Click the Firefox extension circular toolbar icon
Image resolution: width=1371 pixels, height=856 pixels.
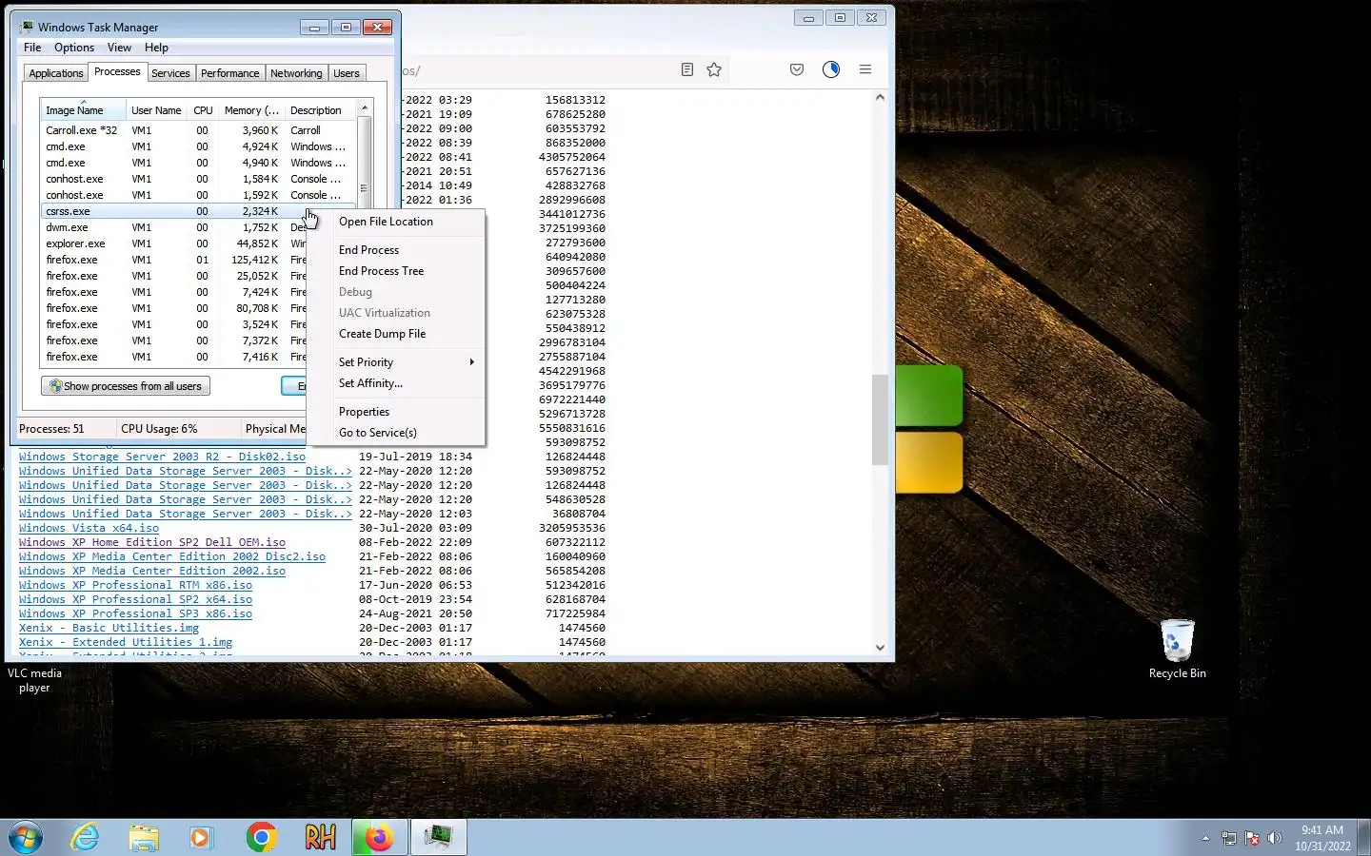[831, 69]
